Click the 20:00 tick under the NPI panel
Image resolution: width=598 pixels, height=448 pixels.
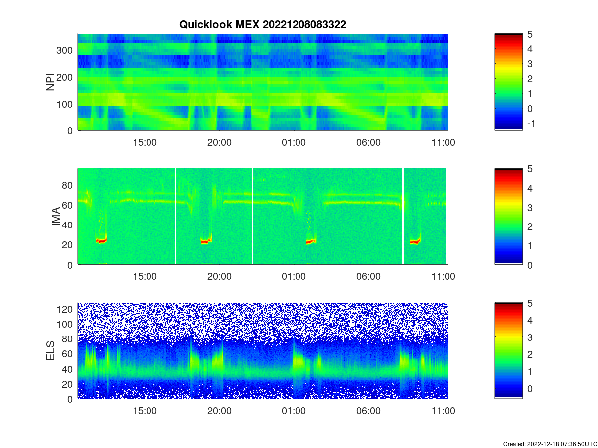(219, 142)
